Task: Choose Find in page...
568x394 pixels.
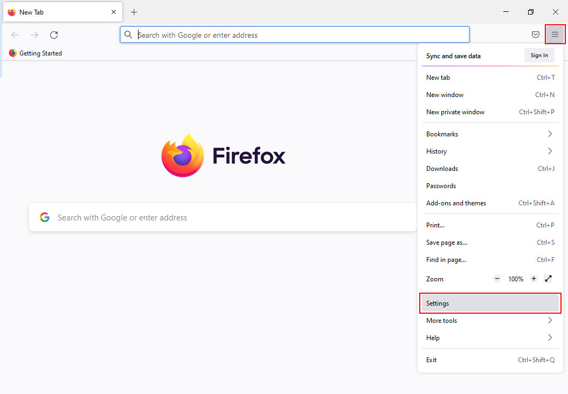Action: (x=490, y=260)
